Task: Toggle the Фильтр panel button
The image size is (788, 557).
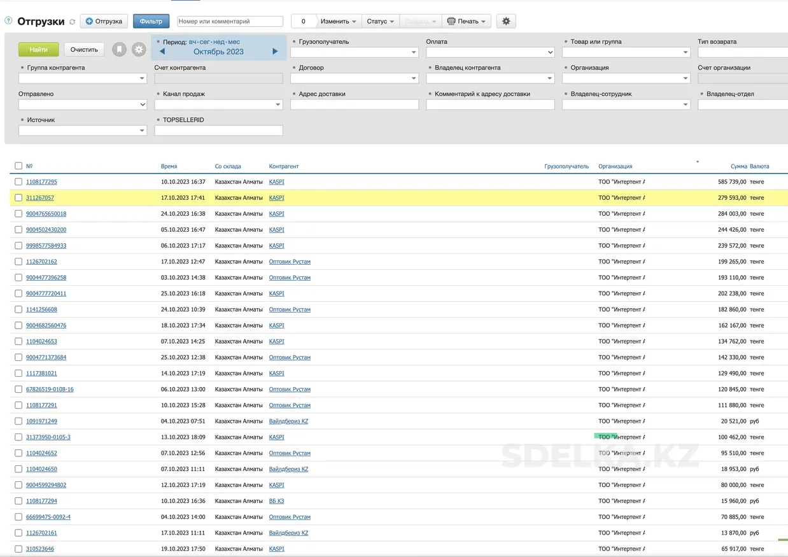Action: [x=151, y=21]
